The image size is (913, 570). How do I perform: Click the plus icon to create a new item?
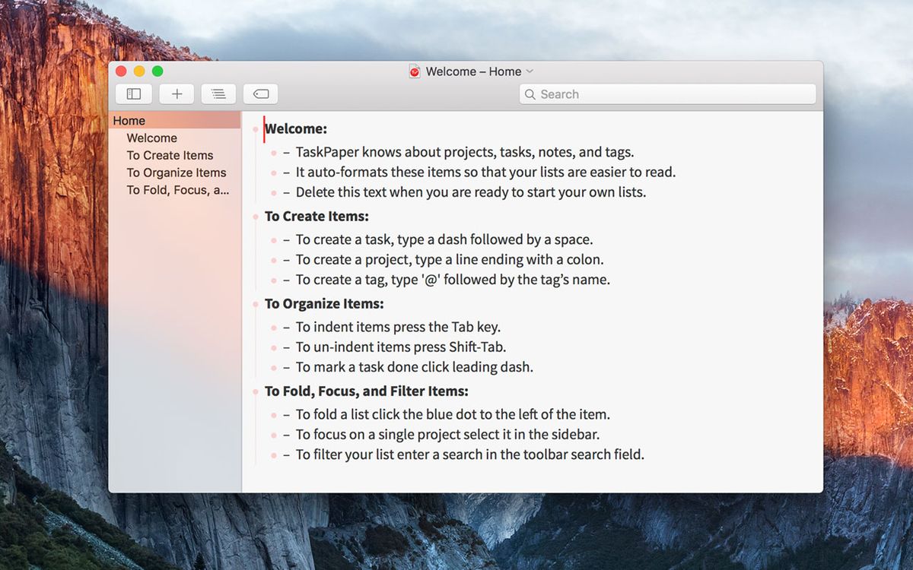click(x=177, y=93)
